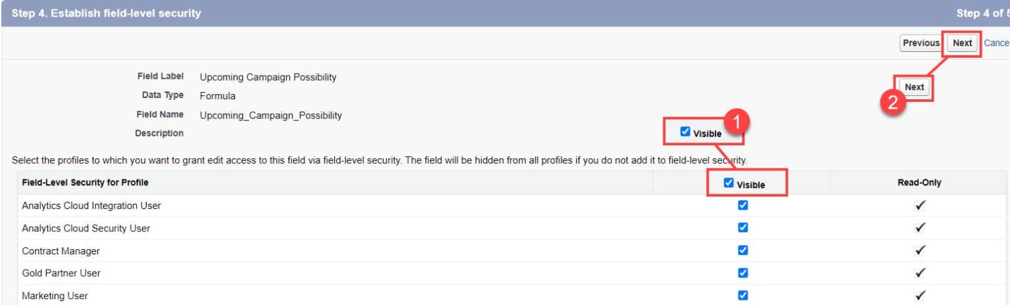
Task: Click Read-Only checkmark for Analytics Cloud Integration User
Action: [x=920, y=206]
